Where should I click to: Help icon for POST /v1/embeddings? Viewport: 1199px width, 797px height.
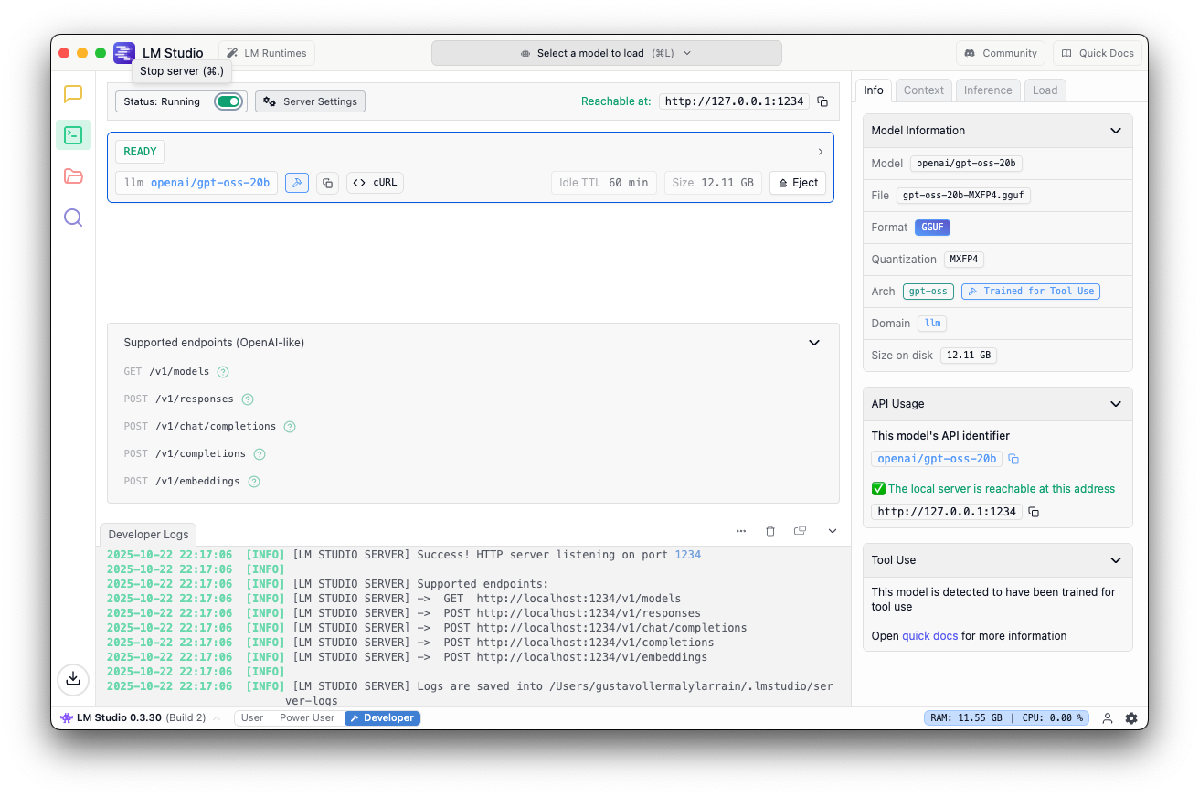(x=254, y=482)
